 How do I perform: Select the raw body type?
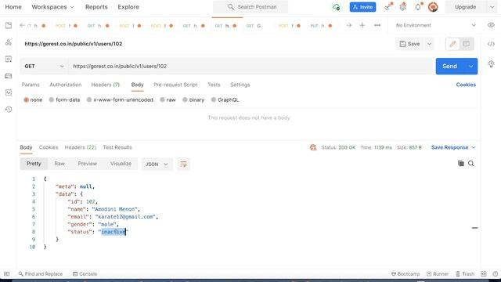pyautogui.click(x=168, y=99)
